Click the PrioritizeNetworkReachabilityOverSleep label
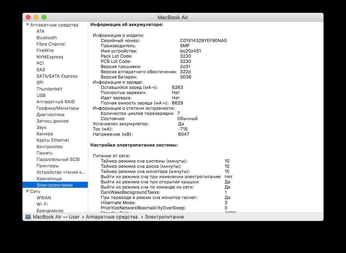The width and height of the screenshot is (346, 253). pyautogui.click(x=143, y=208)
